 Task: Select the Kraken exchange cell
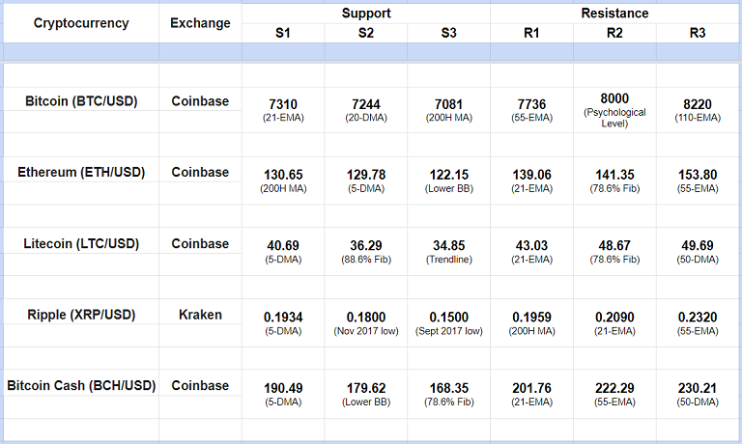click(200, 315)
